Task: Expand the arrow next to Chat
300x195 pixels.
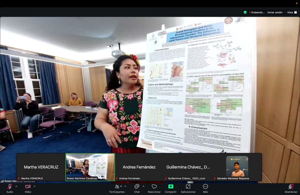Action: 143,186
